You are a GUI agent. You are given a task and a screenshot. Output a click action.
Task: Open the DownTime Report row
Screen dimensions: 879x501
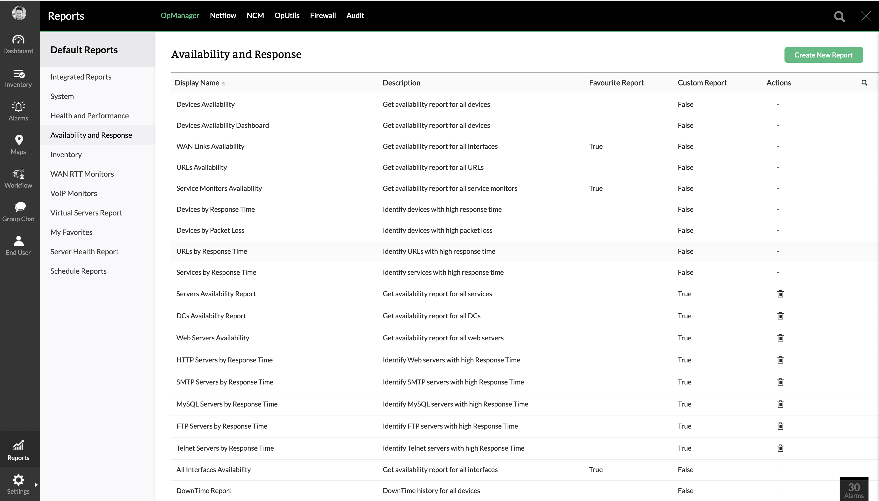click(x=203, y=491)
